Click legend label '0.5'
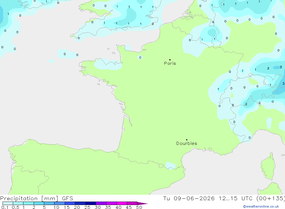The height and width of the screenshot is (209, 285). (15, 207)
